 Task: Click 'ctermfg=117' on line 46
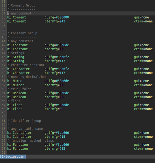click(x=55, y=61)
